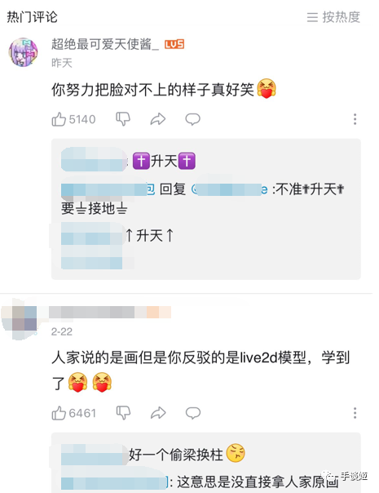This screenshot has height=493, width=379.
Task: Open the 升天 reply with cross emojis
Action: click(x=128, y=161)
